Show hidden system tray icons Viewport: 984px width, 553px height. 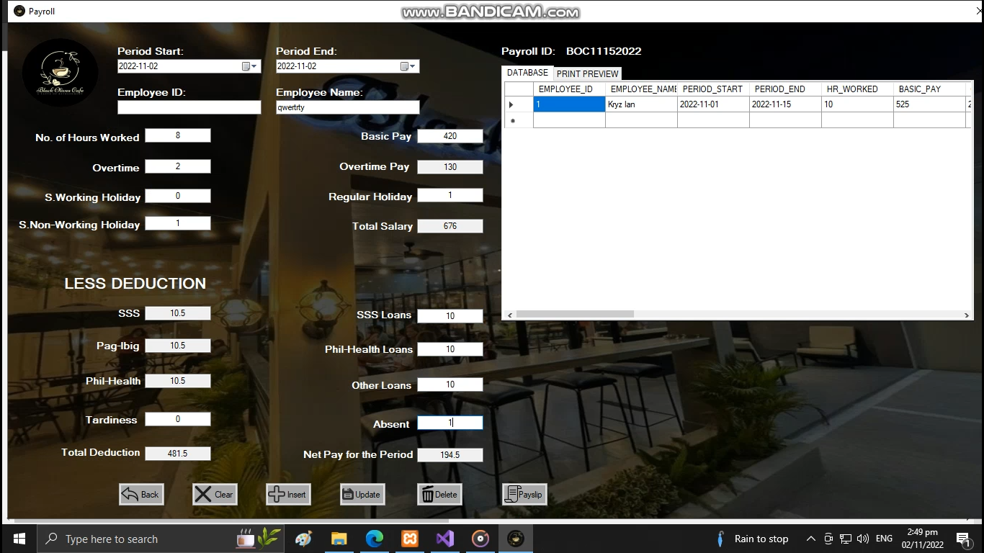pyautogui.click(x=810, y=539)
